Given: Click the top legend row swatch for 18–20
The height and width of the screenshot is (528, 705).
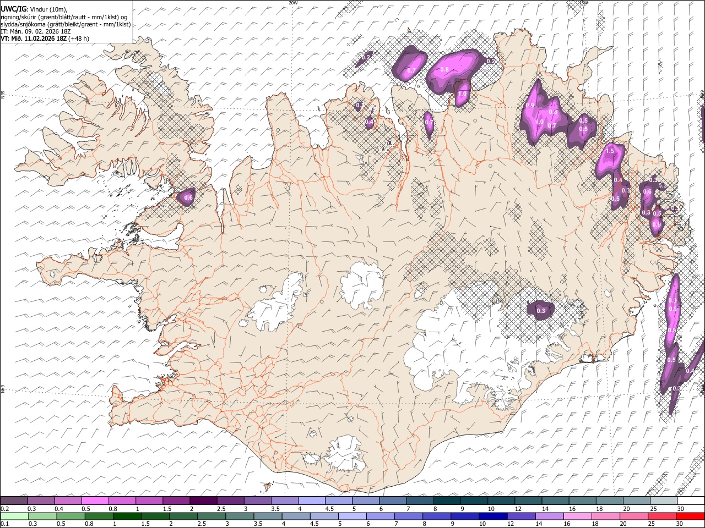Looking at the screenshot, I should coord(609,501).
